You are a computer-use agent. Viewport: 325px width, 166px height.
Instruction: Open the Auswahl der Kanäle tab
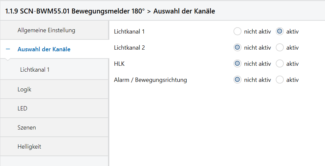[44, 49]
